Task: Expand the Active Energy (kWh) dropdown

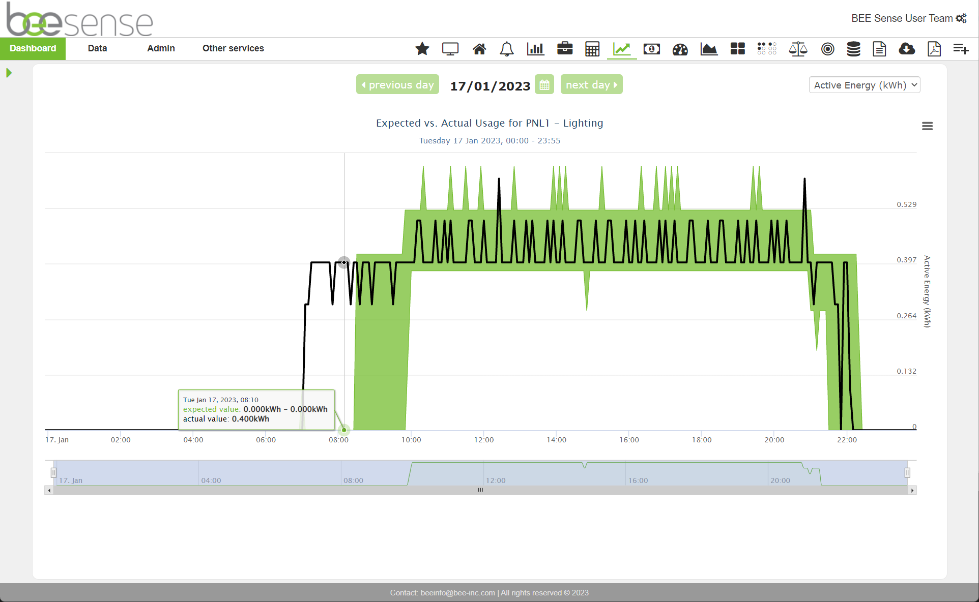Action: (864, 85)
